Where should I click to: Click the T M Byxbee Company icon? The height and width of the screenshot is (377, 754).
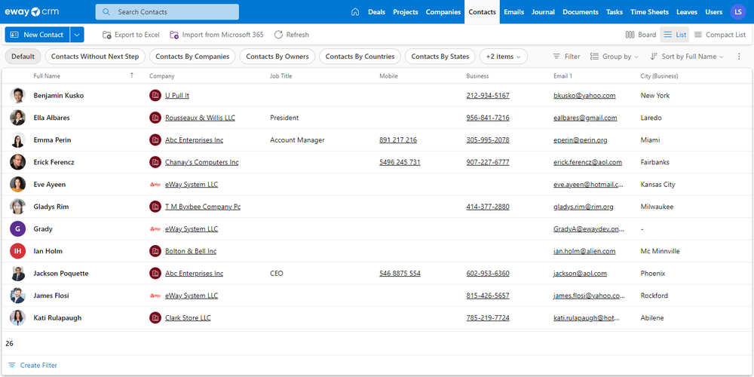(x=155, y=207)
